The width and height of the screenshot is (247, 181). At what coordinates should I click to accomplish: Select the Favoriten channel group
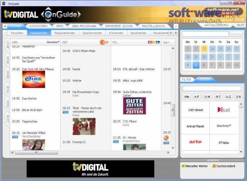coord(17,33)
